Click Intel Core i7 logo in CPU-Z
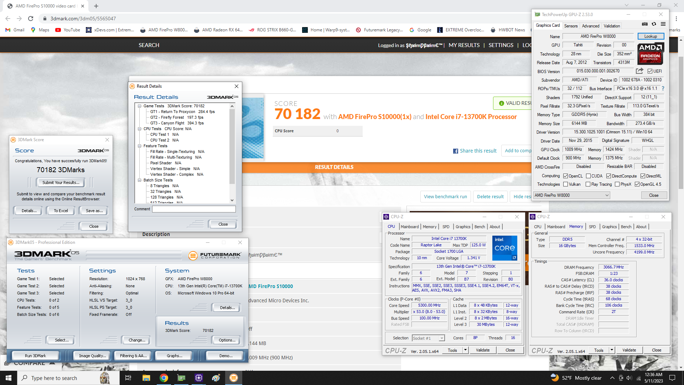Viewport: 684px width, 385px height. pos(505,248)
